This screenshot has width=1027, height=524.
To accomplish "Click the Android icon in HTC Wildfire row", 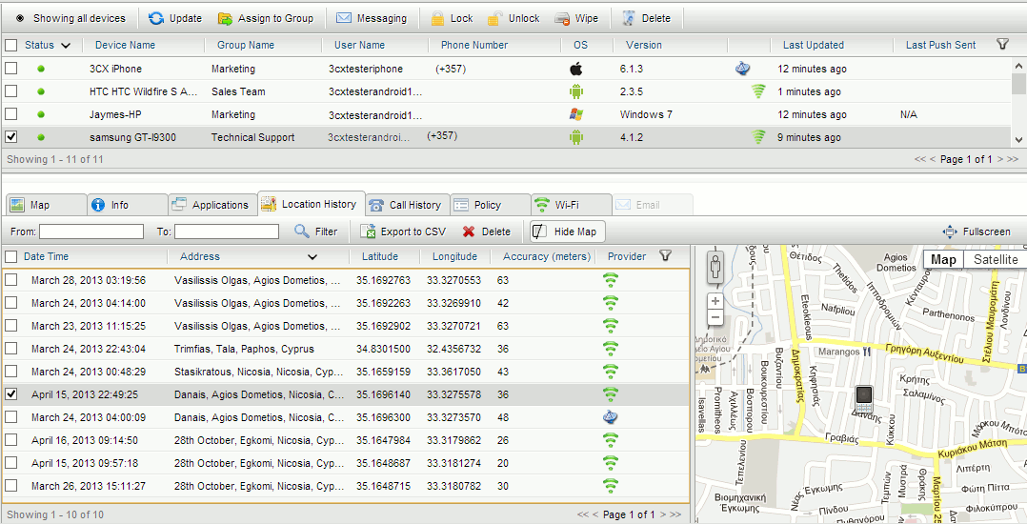I will 576,91.
